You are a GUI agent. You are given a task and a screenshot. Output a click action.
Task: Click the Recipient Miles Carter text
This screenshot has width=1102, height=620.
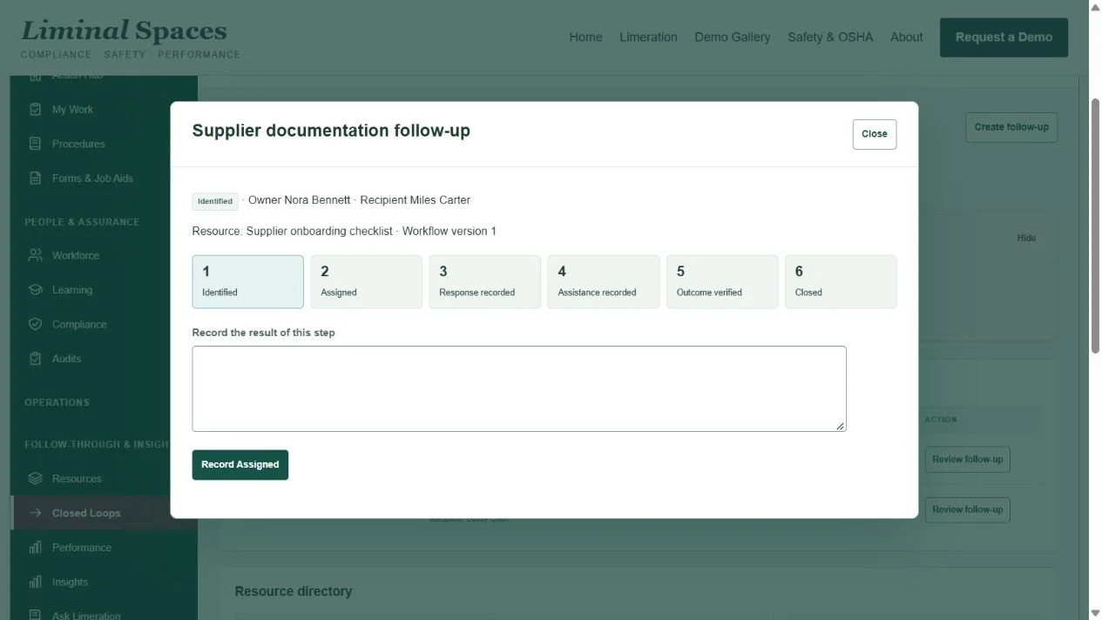tap(415, 200)
